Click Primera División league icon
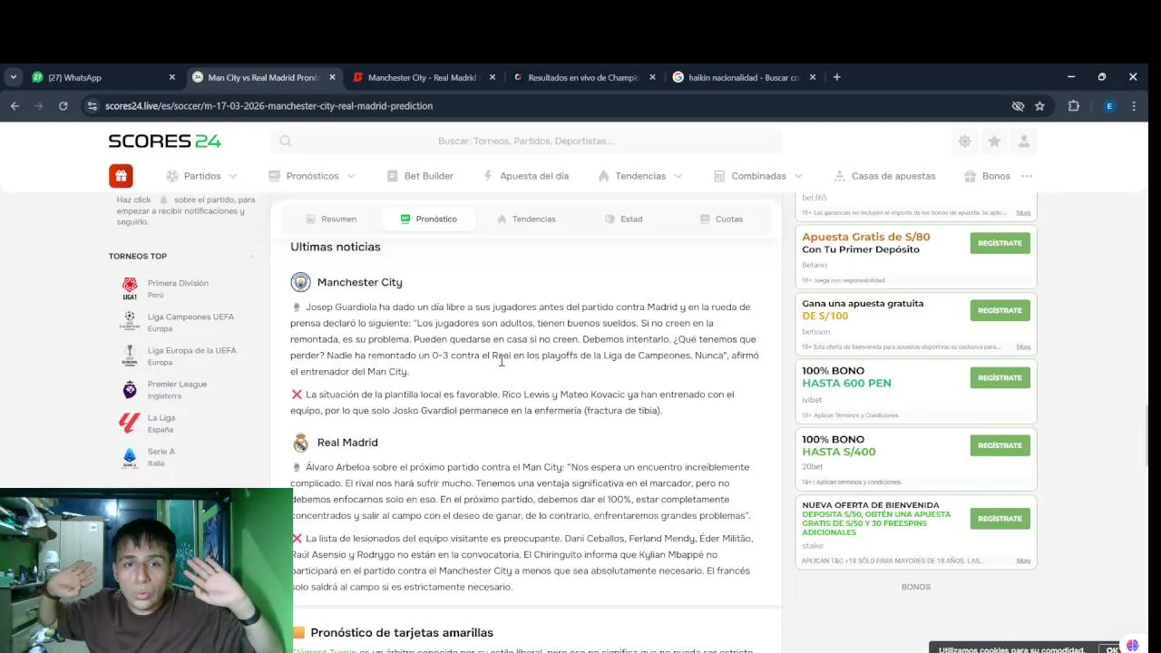1161x653 pixels. coord(130,288)
